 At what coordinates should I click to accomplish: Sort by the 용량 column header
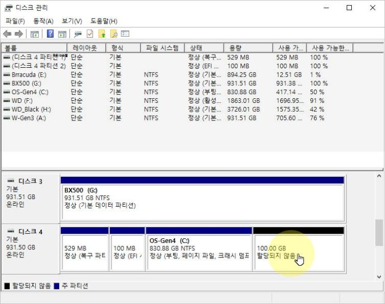pos(249,48)
